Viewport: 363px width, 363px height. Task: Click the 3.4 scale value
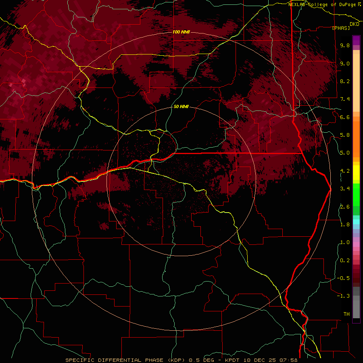(x=345, y=189)
